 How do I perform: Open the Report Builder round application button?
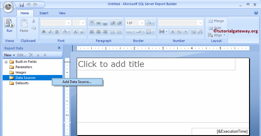[8, 7]
